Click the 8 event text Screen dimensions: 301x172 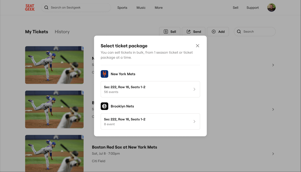[109, 124]
